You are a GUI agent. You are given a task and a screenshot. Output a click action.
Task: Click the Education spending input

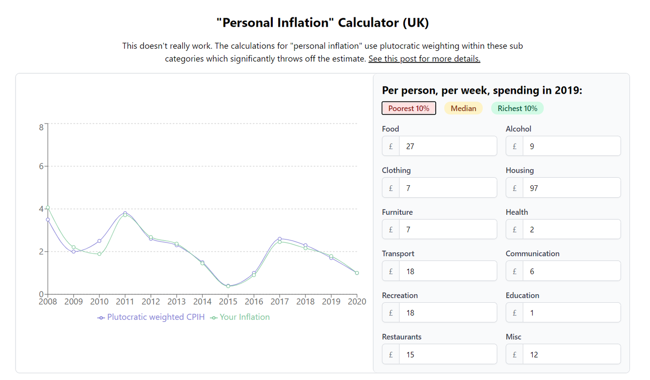(571, 313)
